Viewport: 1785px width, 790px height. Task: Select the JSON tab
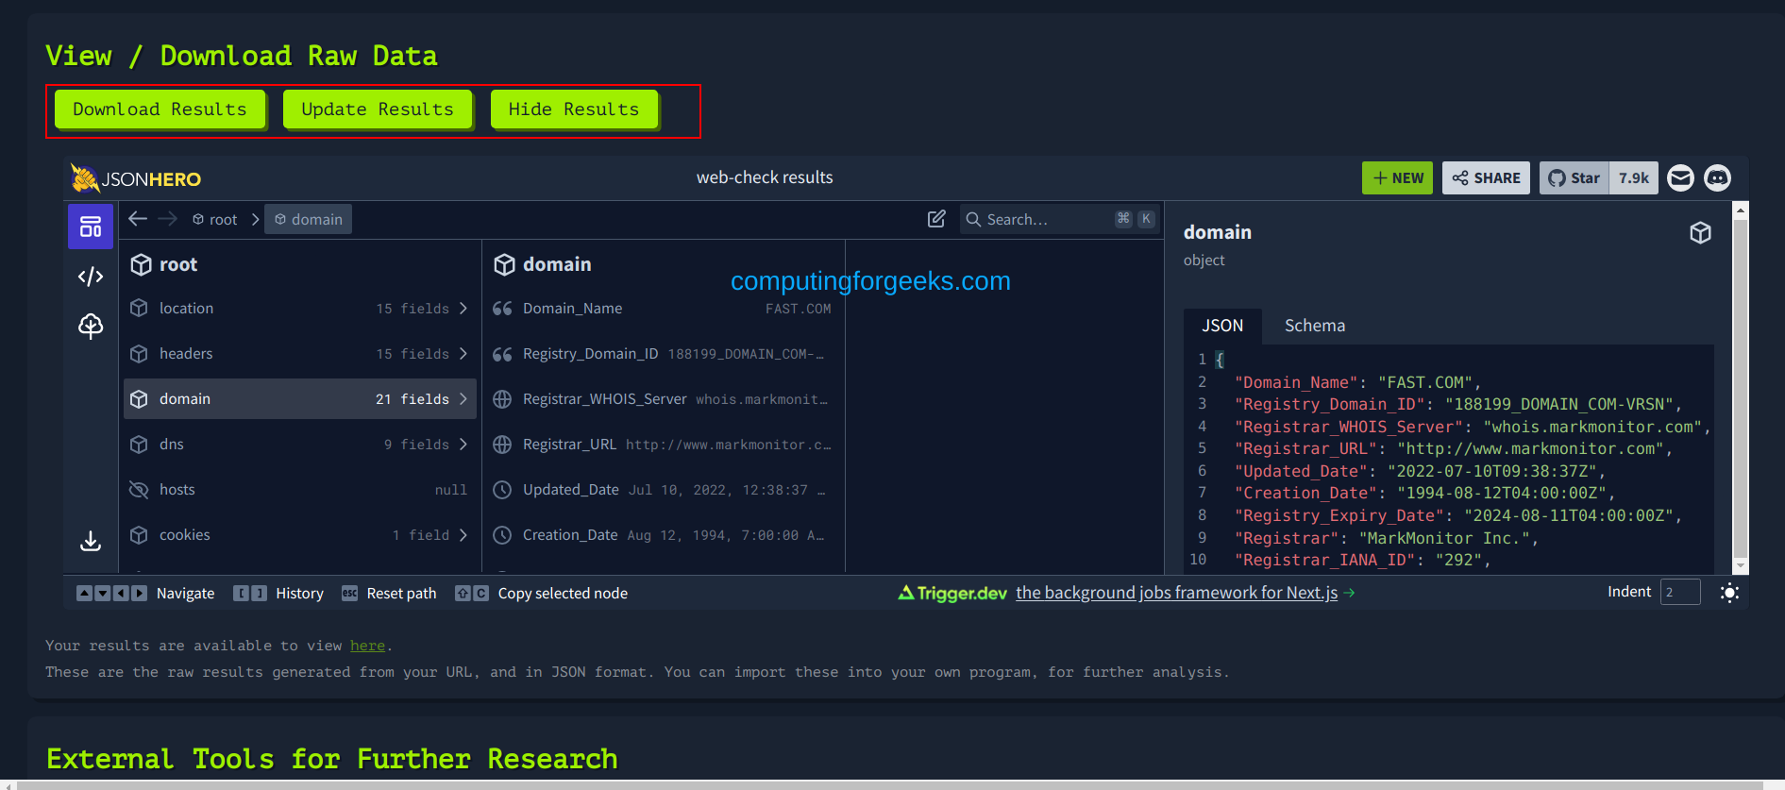point(1221,326)
